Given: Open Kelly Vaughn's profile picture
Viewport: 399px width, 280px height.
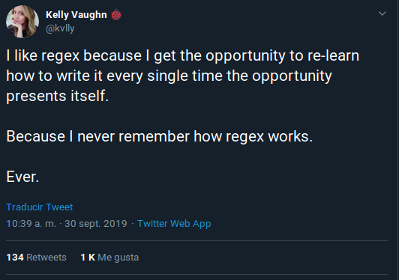Looking at the screenshot, I should pyautogui.click(x=22, y=22).
